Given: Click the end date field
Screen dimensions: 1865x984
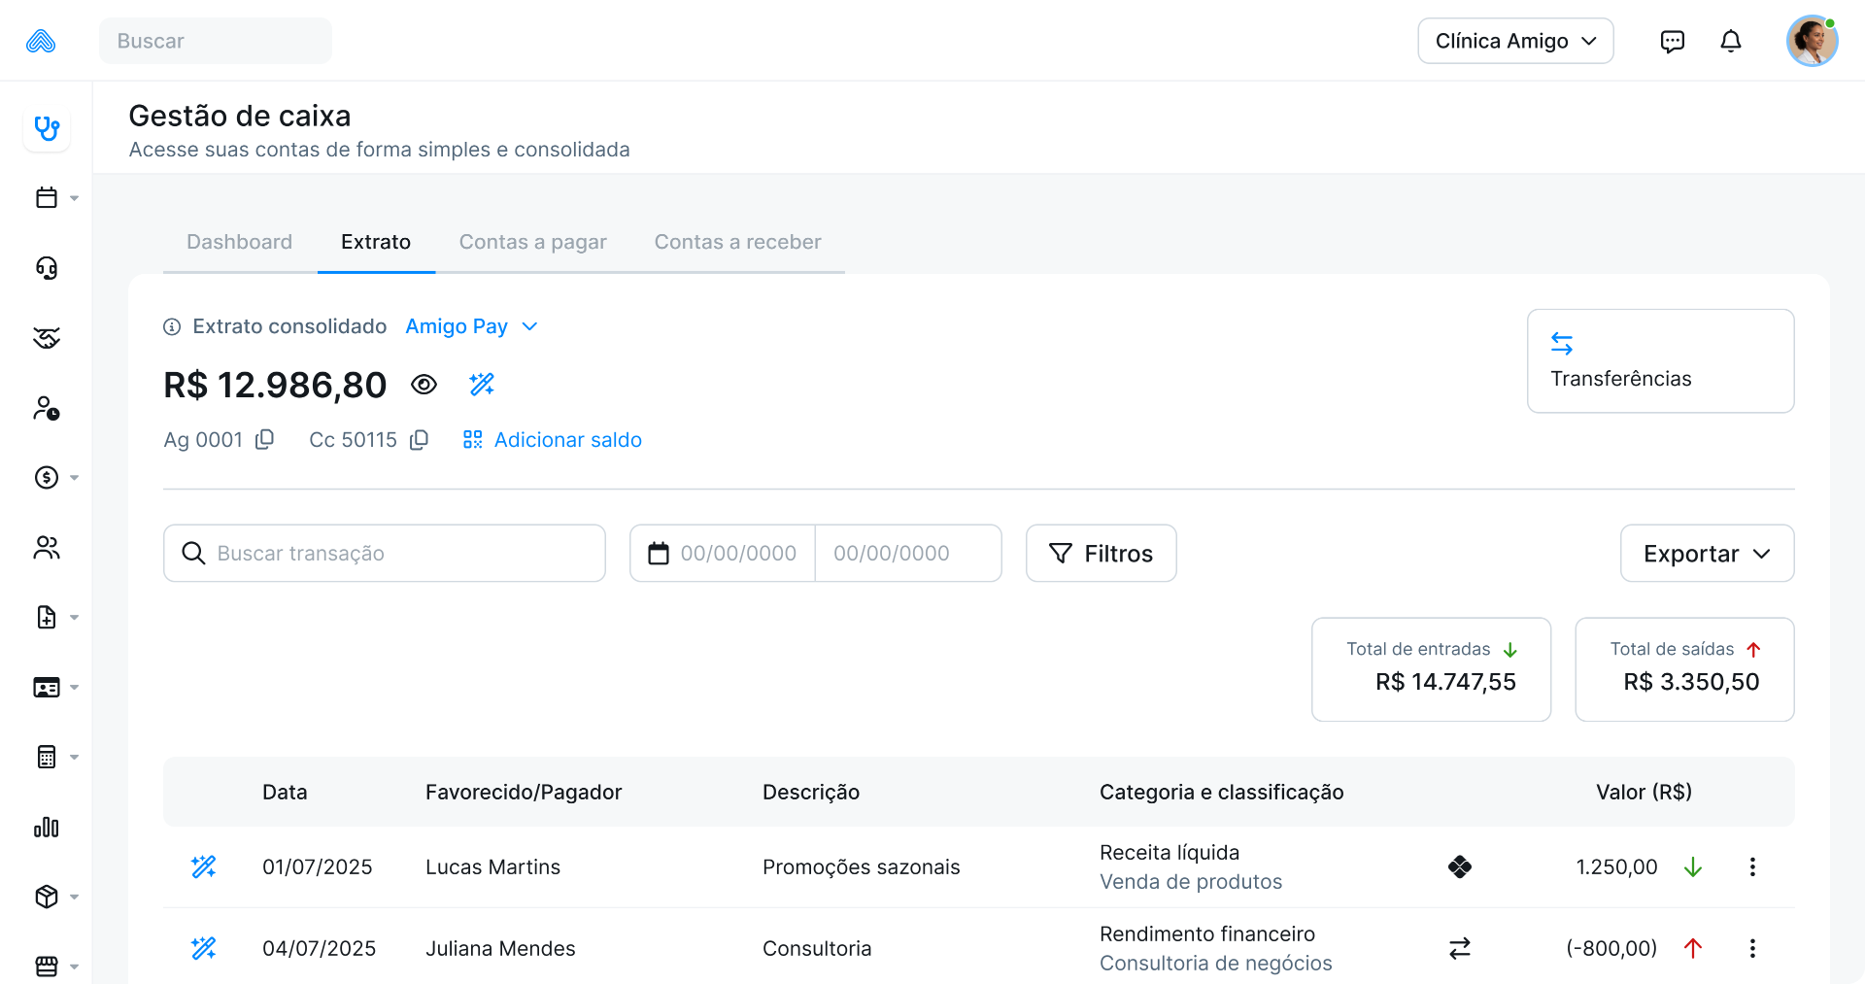Looking at the screenshot, I should tap(908, 554).
